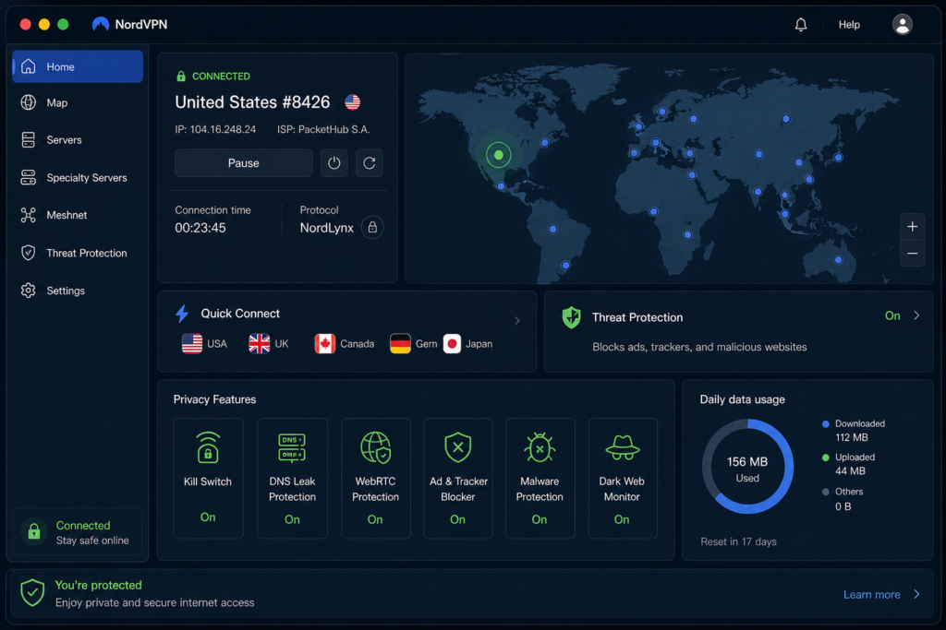Click the Australia server dot on map
Image resolution: width=946 pixels, height=630 pixels.
point(838,260)
